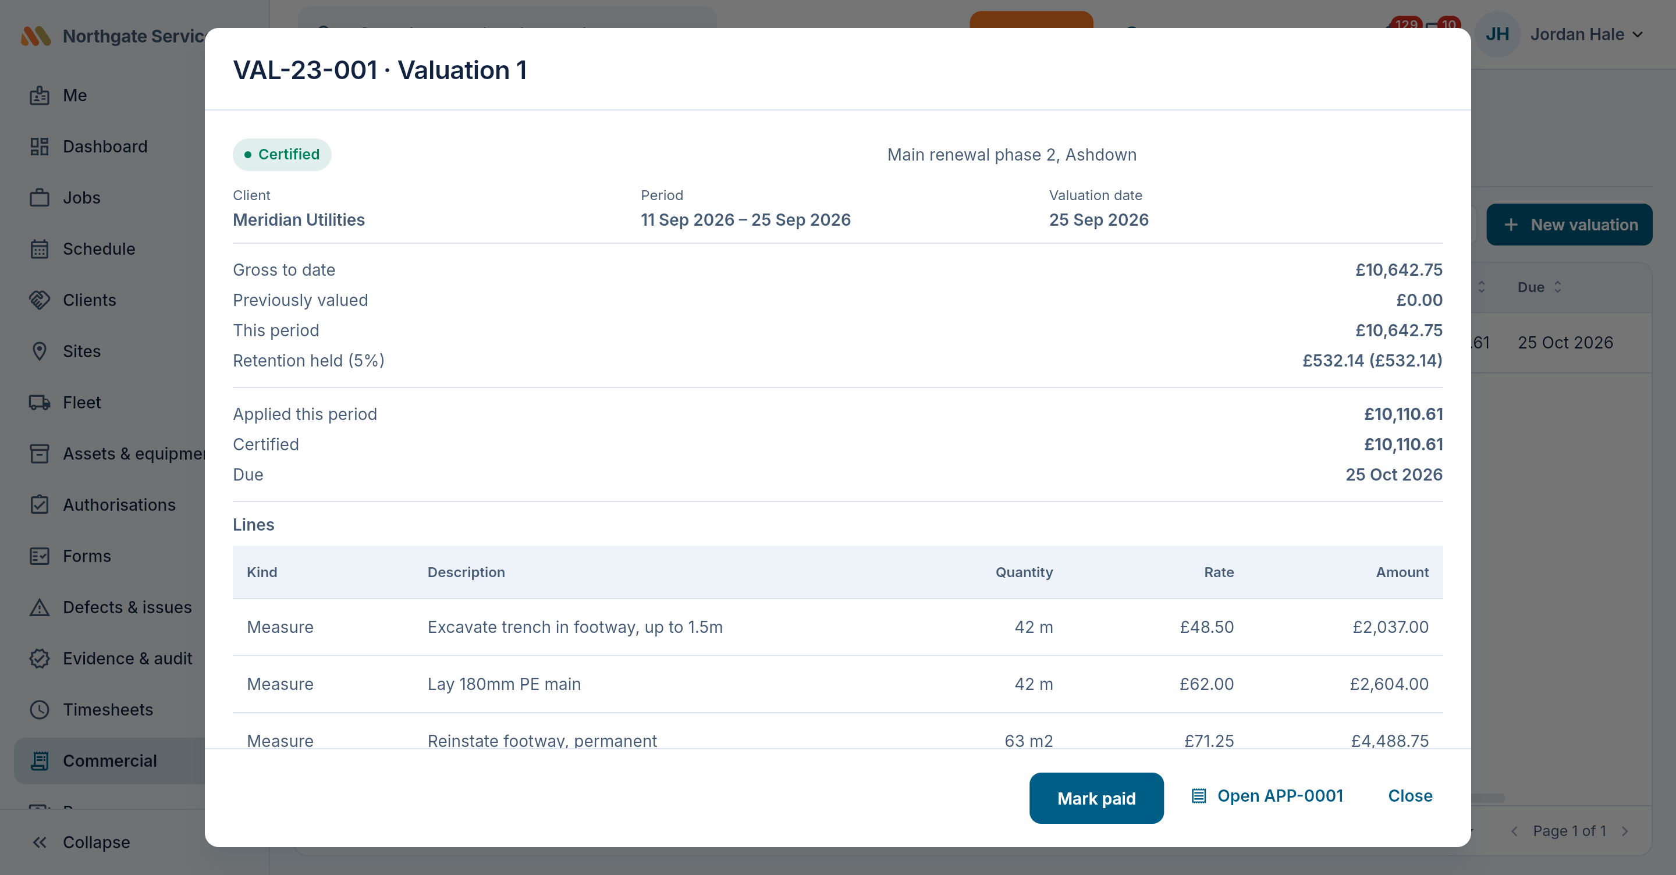Click the Authorisations clipboard-check icon

[39, 505]
